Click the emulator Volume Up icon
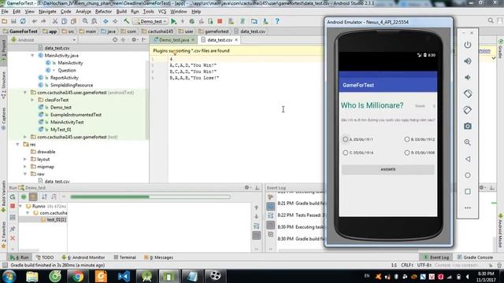This screenshot has height=283, width=504. tap(468, 61)
